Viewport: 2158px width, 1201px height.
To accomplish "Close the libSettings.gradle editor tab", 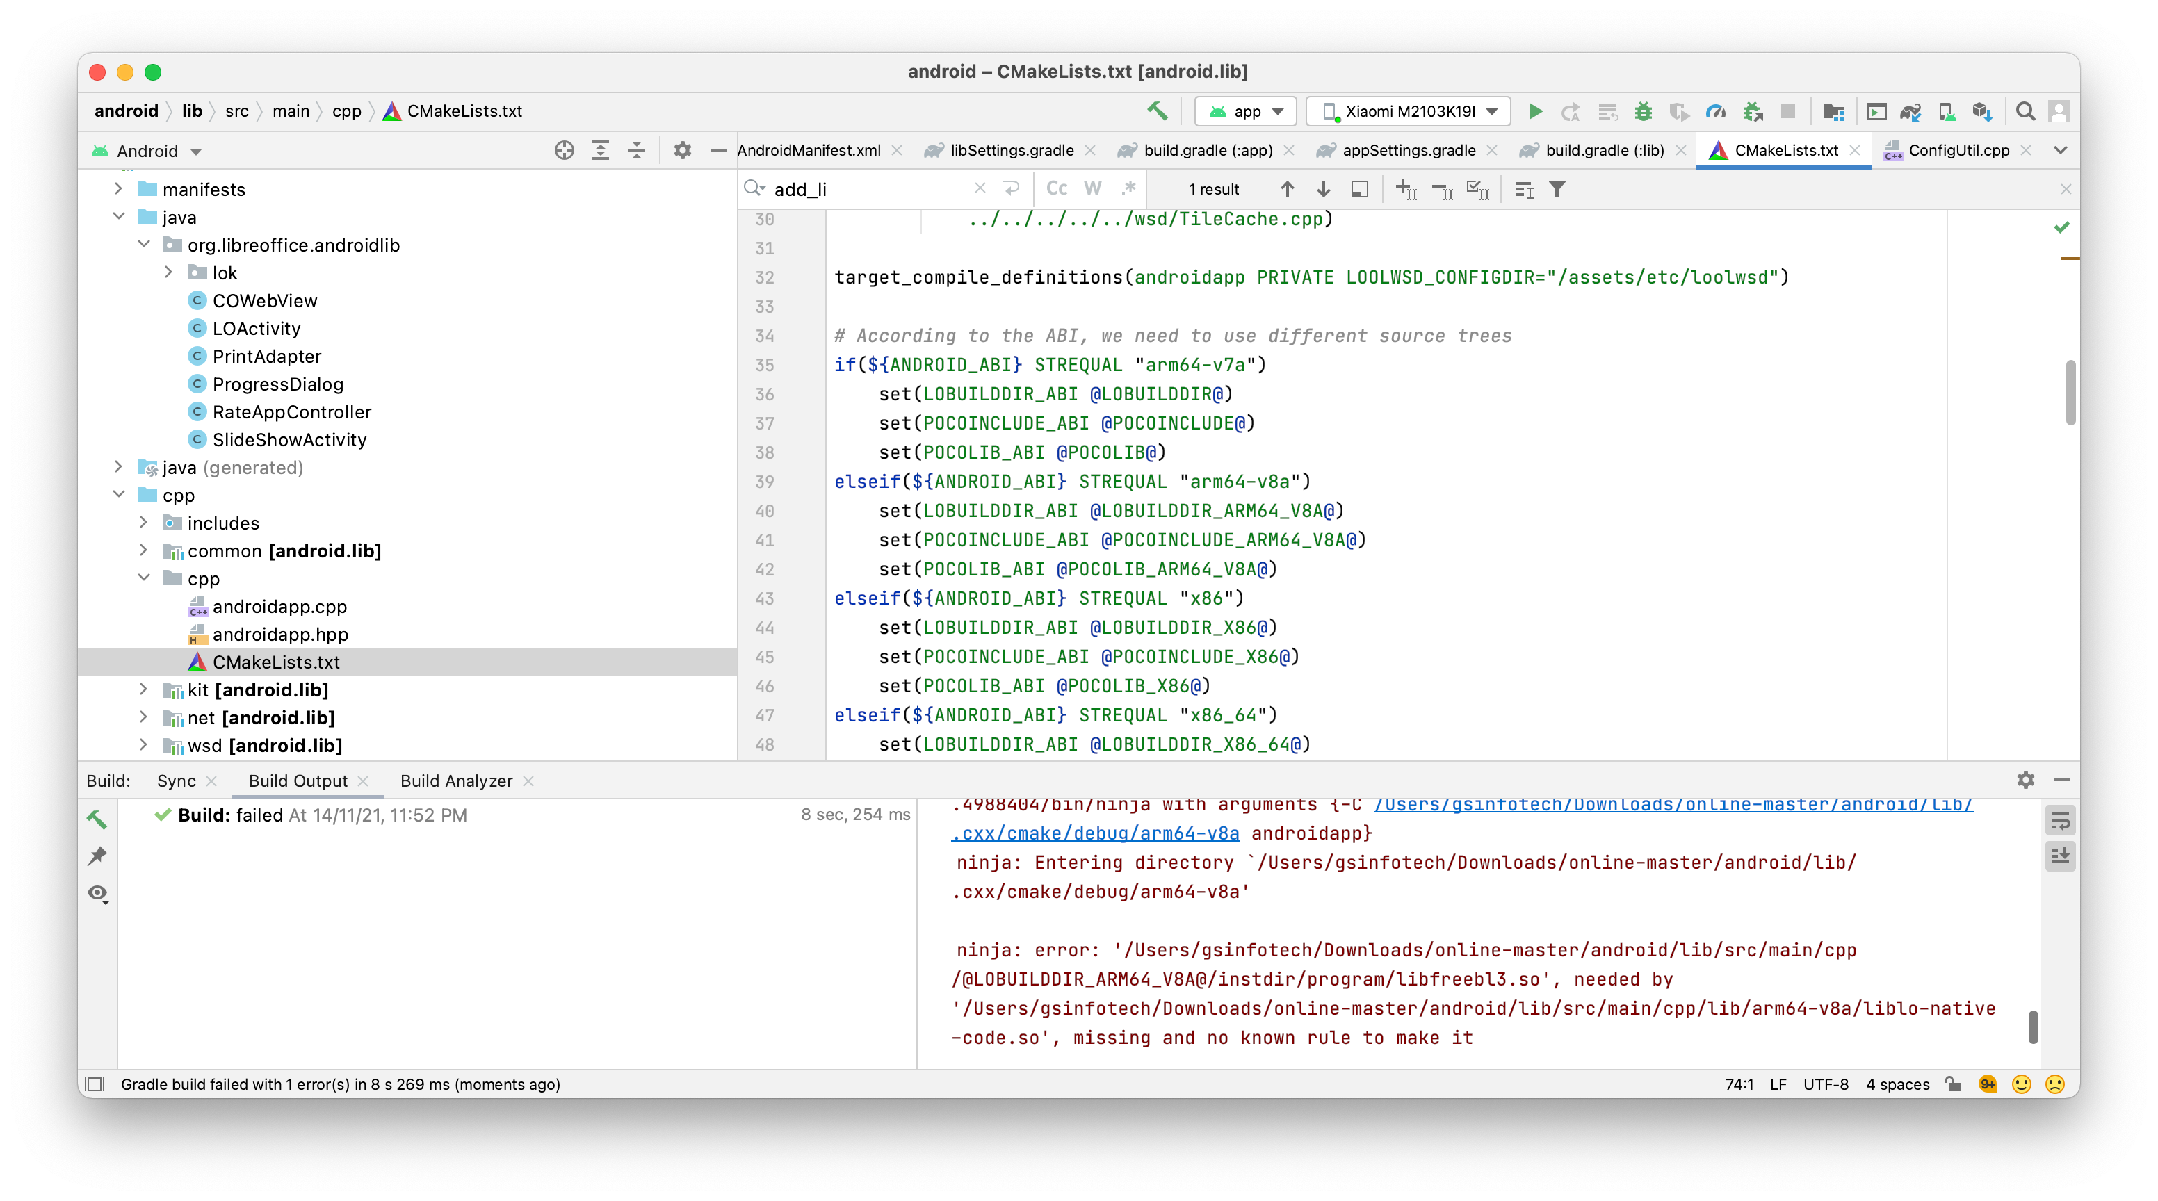I will 1091,151.
